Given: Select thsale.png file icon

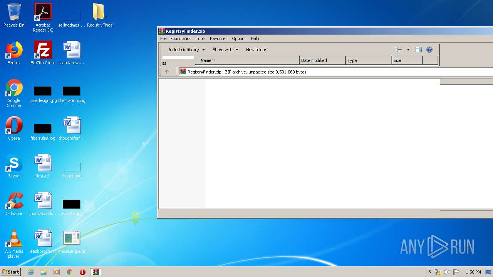Looking at the screenshot, I should tap(72, 169).
